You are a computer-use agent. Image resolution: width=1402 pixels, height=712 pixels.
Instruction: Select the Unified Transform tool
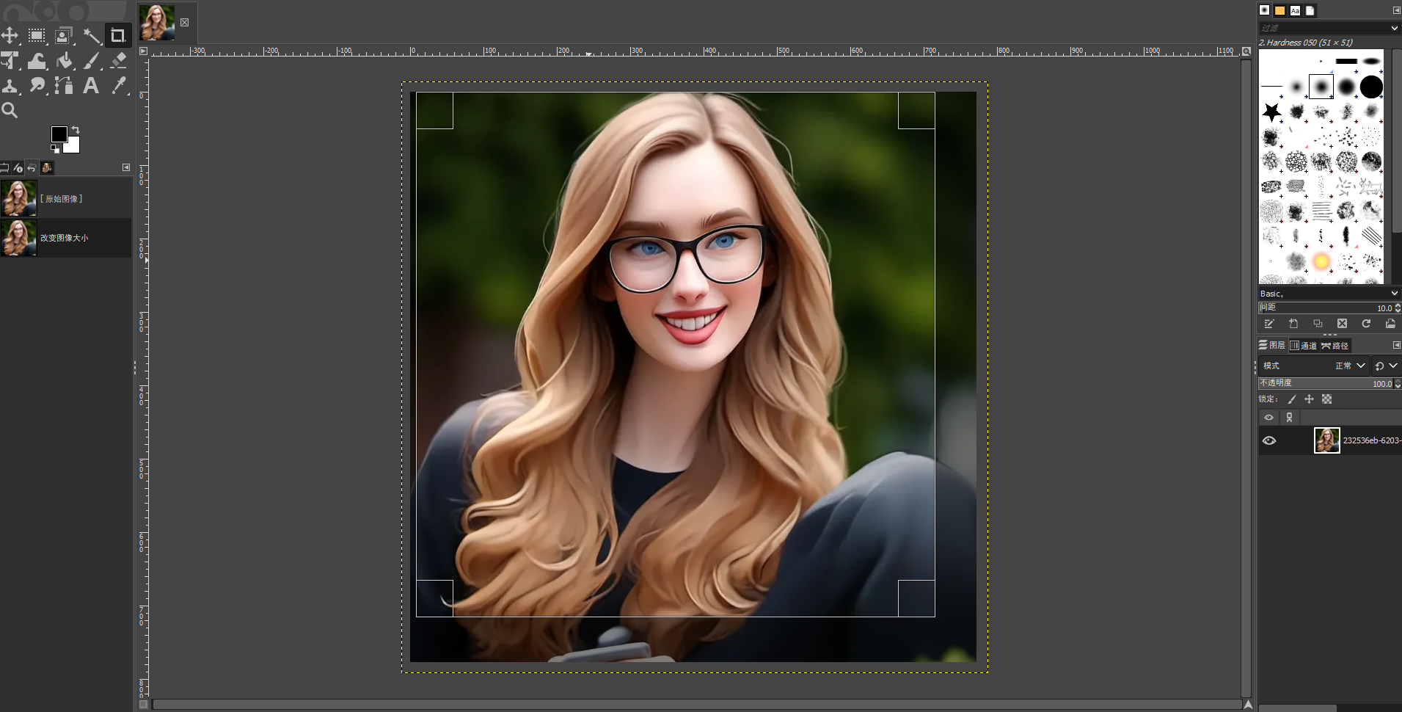tap(10, 61)
